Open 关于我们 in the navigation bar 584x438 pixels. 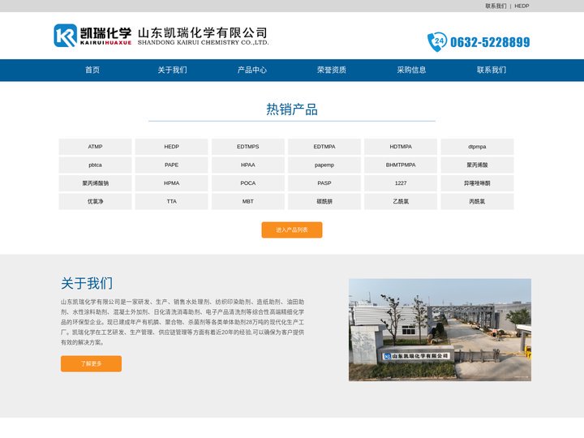pyautogui.click(x=172, y=70)
